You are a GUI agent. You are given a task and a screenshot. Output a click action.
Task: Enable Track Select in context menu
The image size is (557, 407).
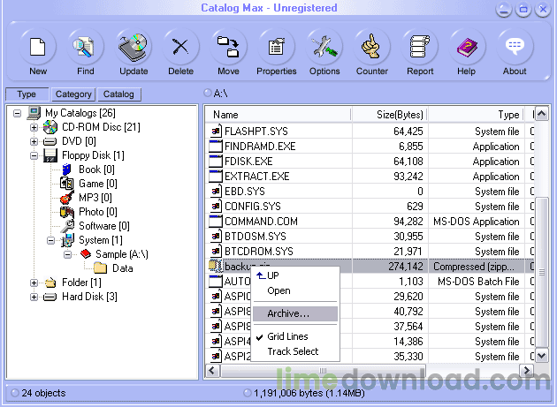point(293,351)
